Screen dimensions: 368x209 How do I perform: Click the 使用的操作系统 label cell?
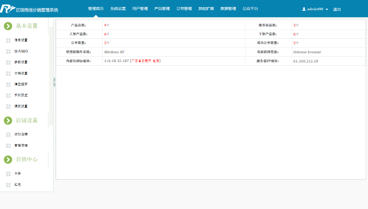pyautogui.click(x=79, y=52)
